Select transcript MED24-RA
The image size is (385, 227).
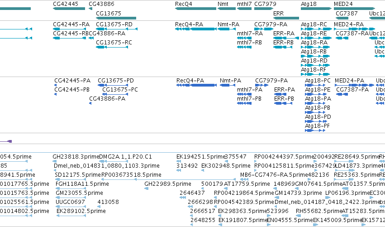click(x=349, y=24)
